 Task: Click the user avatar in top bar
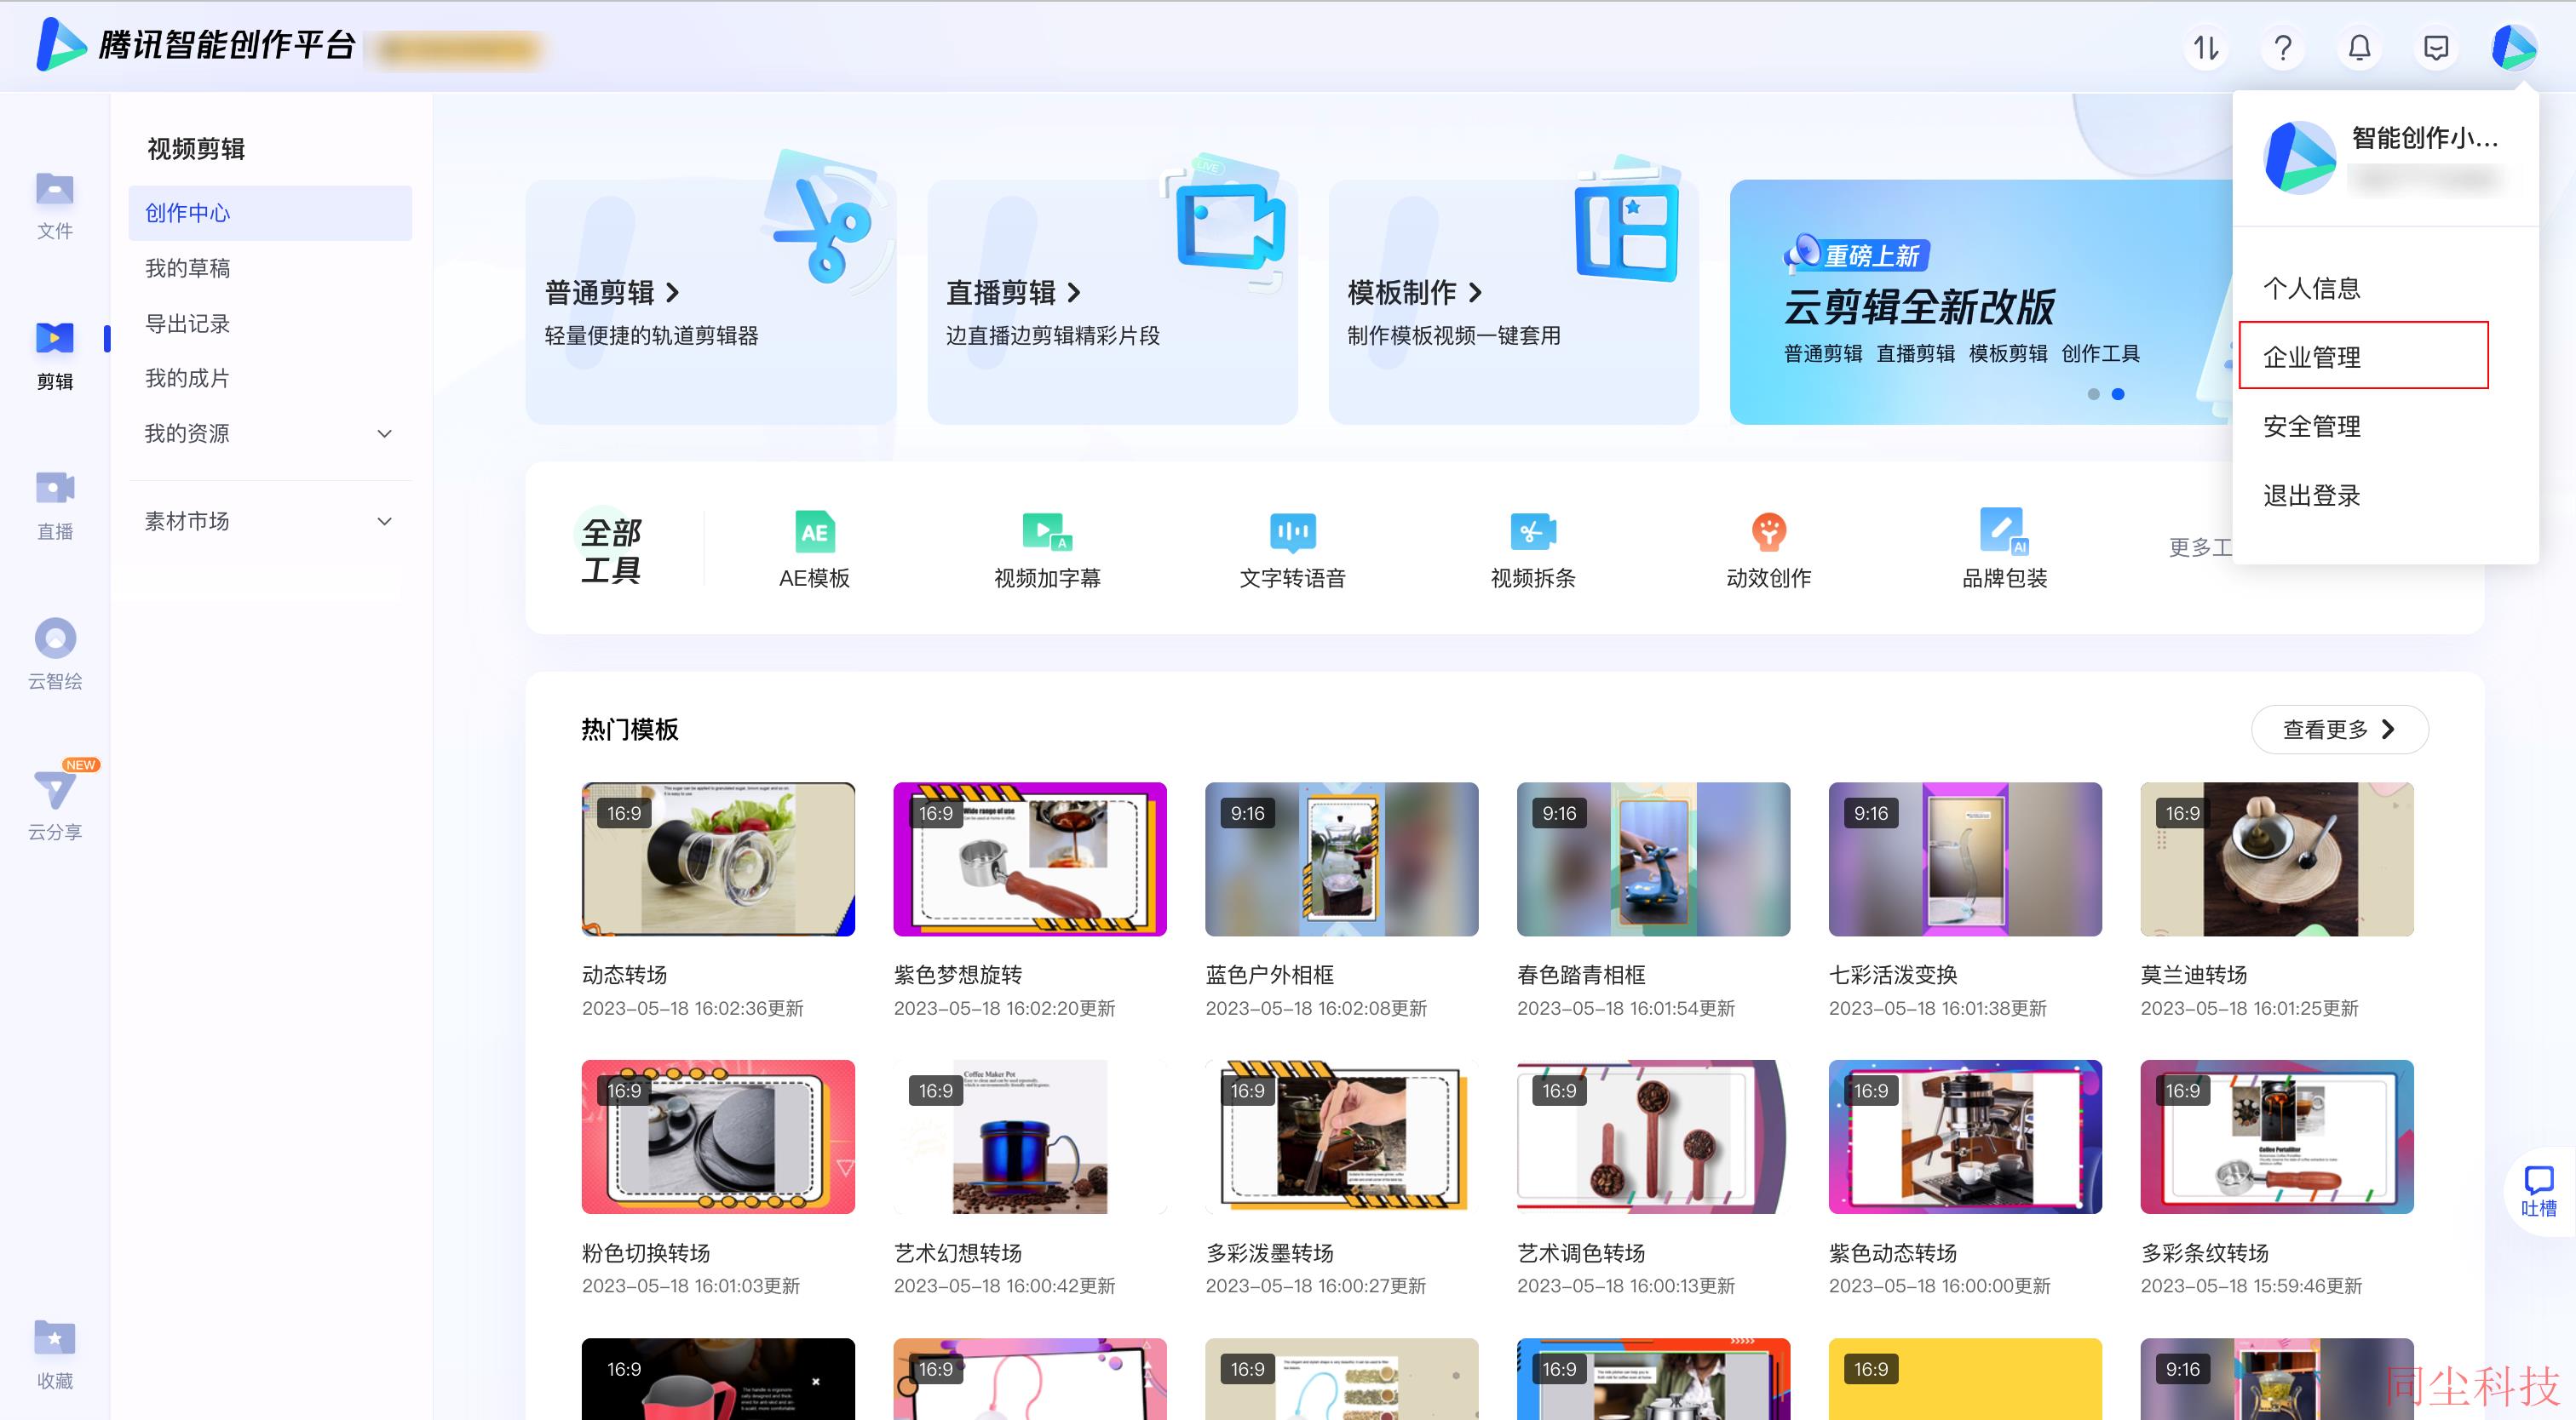[2513, 47]
